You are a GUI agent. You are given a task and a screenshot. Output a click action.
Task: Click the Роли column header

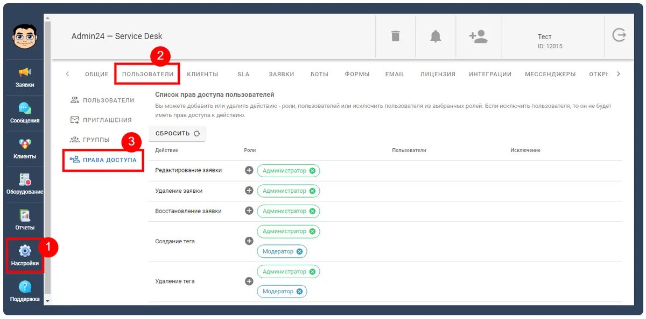coord(250,150)
